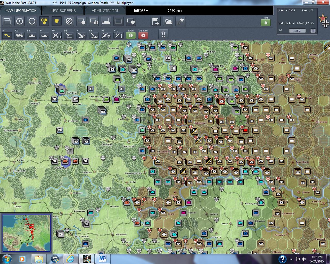This screenshot has height=264, width=330.
Task: Click the zoom in map icon
Action: coord(19,21)
